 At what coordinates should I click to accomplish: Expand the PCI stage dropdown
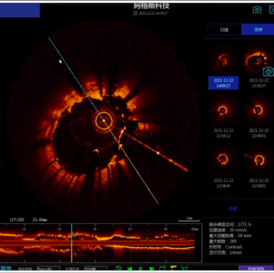96,268
